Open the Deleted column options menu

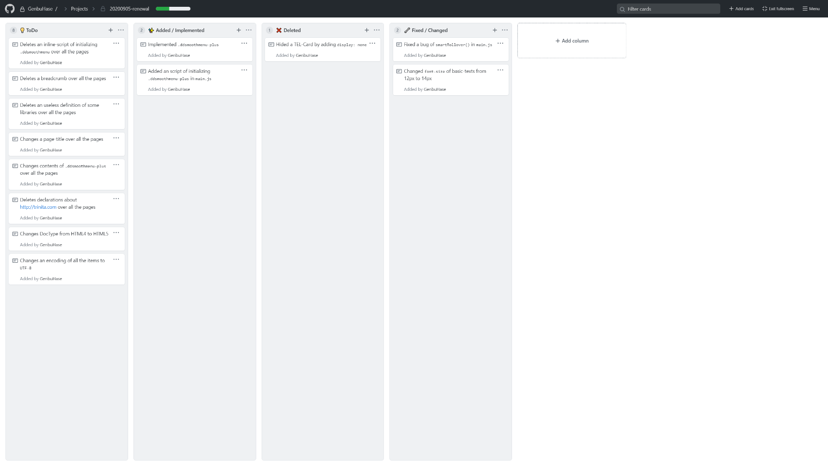tap(377, 30)
